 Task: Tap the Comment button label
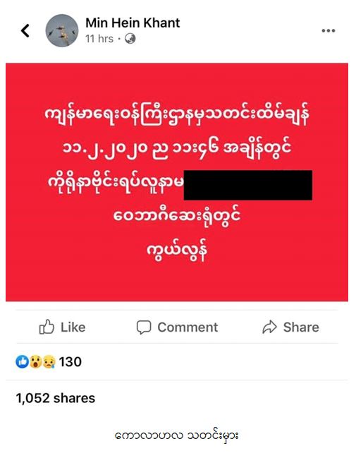point(188,327)
